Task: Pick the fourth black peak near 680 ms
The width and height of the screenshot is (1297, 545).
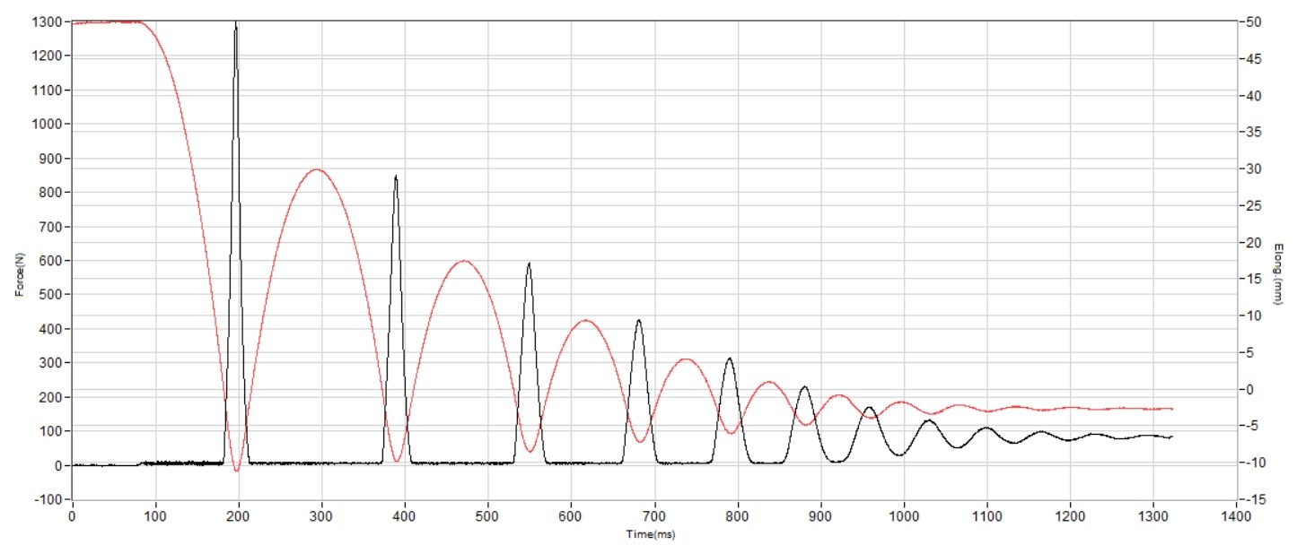Action: 638,321
